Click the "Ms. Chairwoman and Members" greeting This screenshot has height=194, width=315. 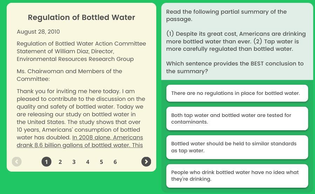coord(69,75)
